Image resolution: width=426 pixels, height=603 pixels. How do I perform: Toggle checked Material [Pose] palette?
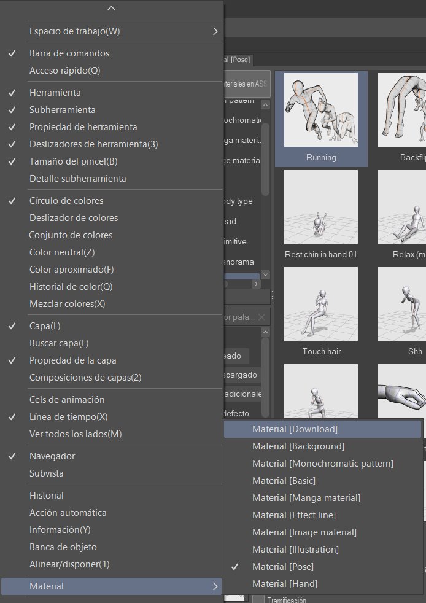(323, 567)
